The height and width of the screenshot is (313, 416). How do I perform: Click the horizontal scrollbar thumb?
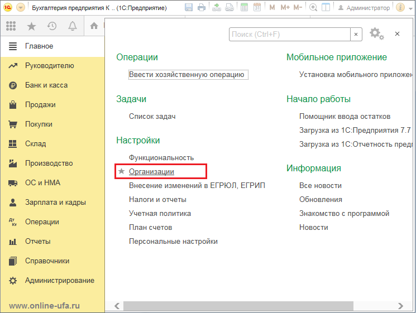point(238,306)
